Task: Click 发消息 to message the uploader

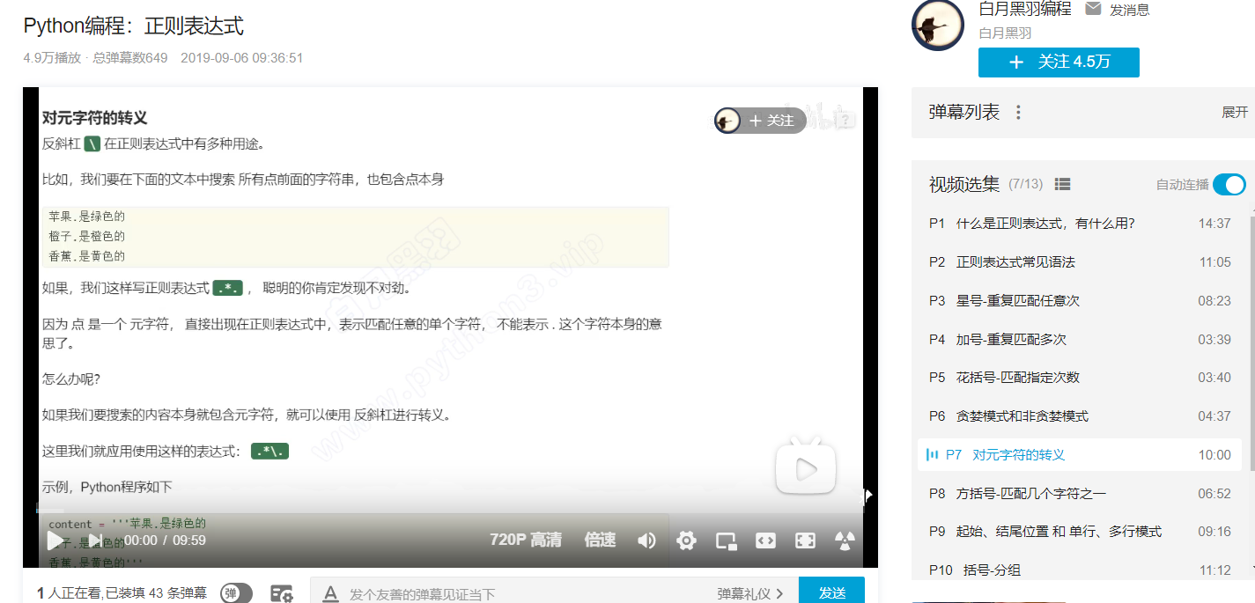Action: (1129, 10)
